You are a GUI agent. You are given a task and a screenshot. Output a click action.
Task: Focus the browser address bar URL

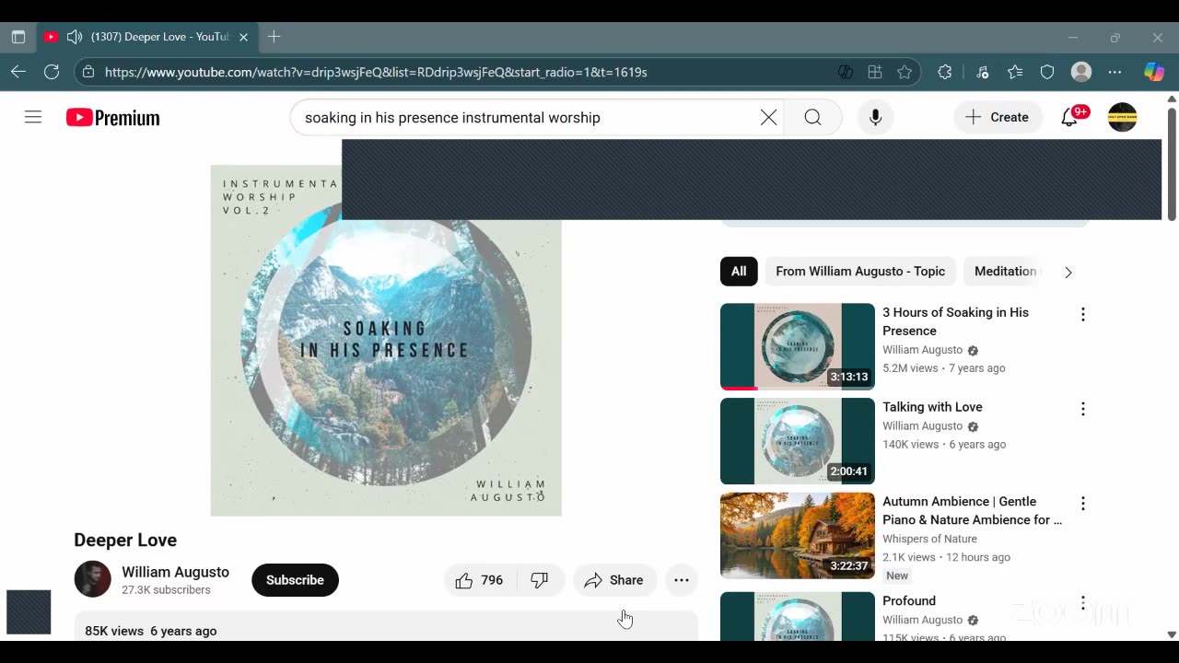[x=376, y=72]
